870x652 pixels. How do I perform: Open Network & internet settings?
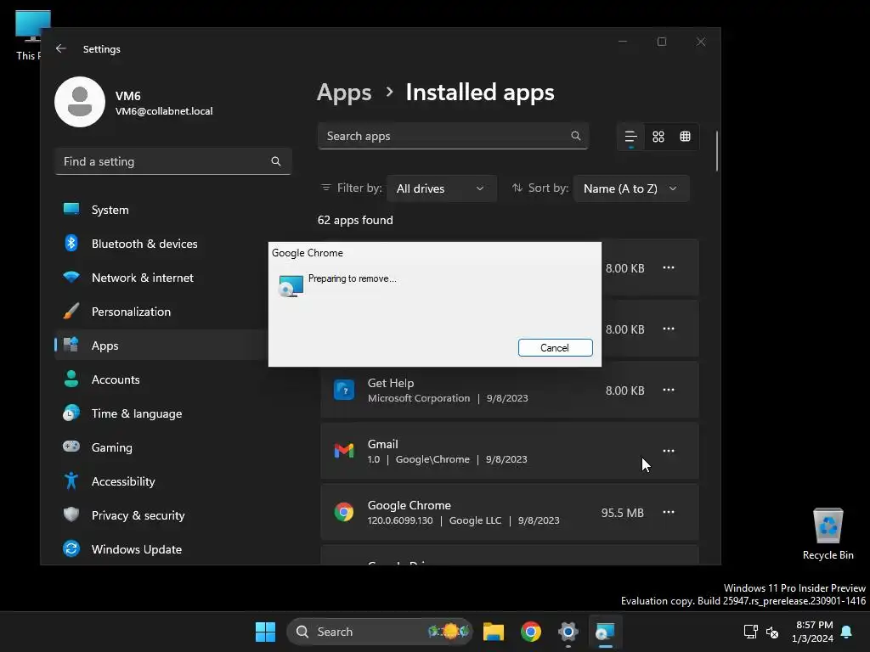[161, 278]
